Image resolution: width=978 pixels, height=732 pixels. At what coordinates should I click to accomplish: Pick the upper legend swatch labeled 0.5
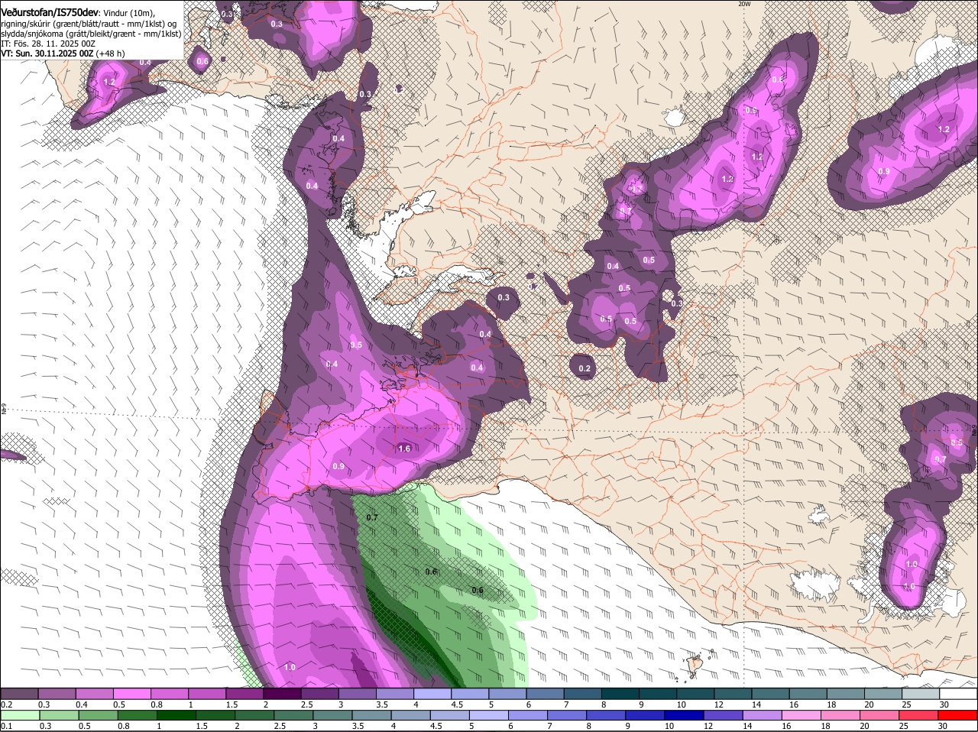coord(131,693)
